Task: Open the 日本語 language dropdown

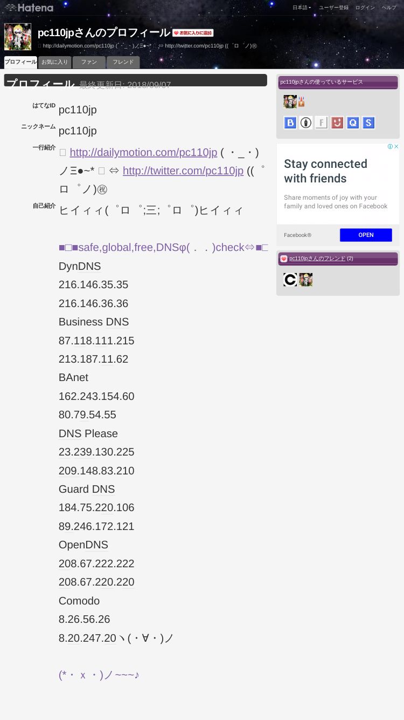Action: [x=302, y=8]
